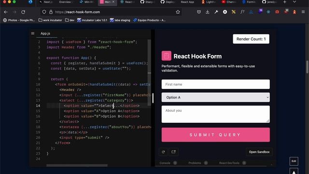This screenshot has height=174, width=309.
Task: Click the SUBMIT QUERY button
Action: pyautogui.click(x=216, y=135)
